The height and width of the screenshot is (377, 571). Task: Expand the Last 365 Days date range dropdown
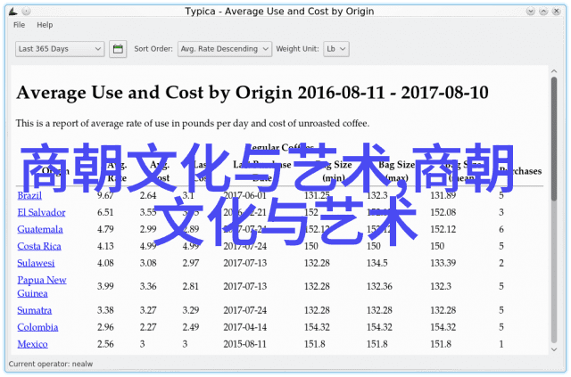click(60, 49)
